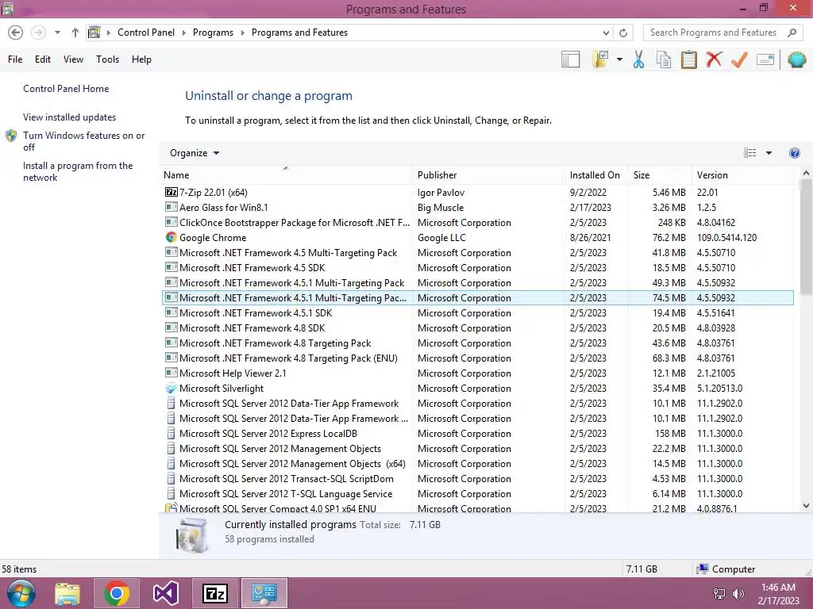Click the folder options toolbar icon
Viewport: 813px width, 609px height.
600,59
